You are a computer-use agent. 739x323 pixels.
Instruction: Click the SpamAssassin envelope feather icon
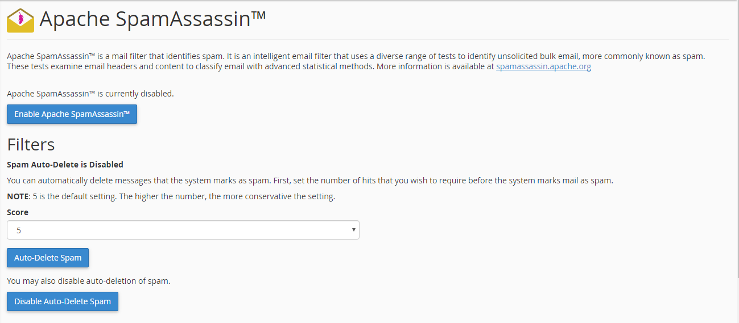(x=20, y=20)
